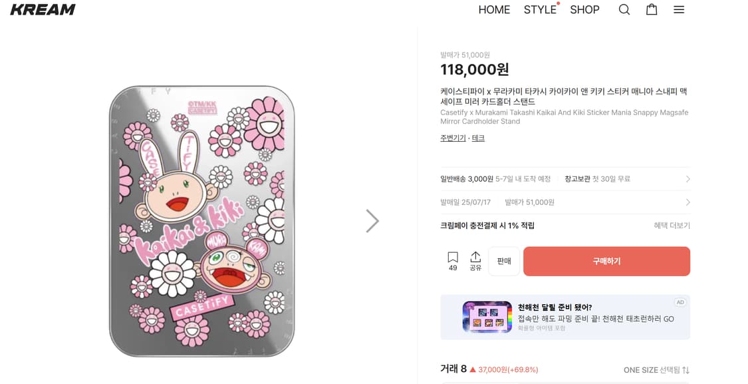748x384 pixels.
Task: Select the SHOP menu item
Action: click(x=584, y=9)
